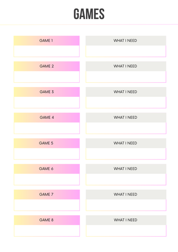Screen dimensions: 178x252
Task: Click WHAT I NEED field beside GAME 8
Action: tap(126, 231)
